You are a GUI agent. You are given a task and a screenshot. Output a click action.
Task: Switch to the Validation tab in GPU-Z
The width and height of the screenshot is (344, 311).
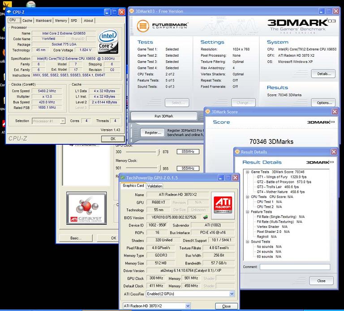155,186
